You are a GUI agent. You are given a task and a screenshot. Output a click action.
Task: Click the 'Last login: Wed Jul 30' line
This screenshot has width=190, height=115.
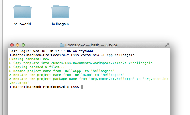(x=51, y=51)
